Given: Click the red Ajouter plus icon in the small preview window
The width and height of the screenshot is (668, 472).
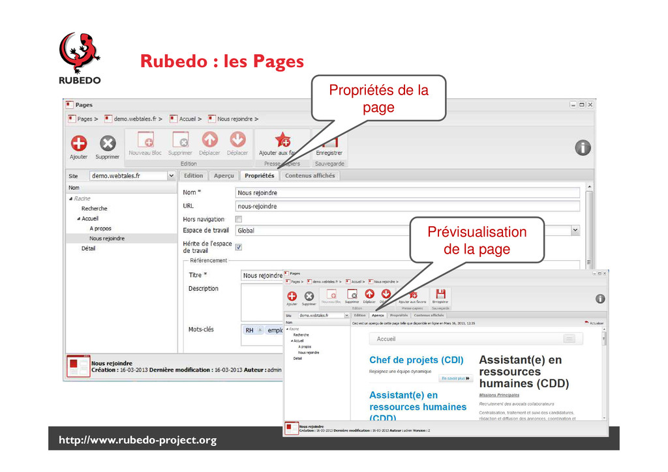Looking at the screenshot, I should tap(292, 296).
